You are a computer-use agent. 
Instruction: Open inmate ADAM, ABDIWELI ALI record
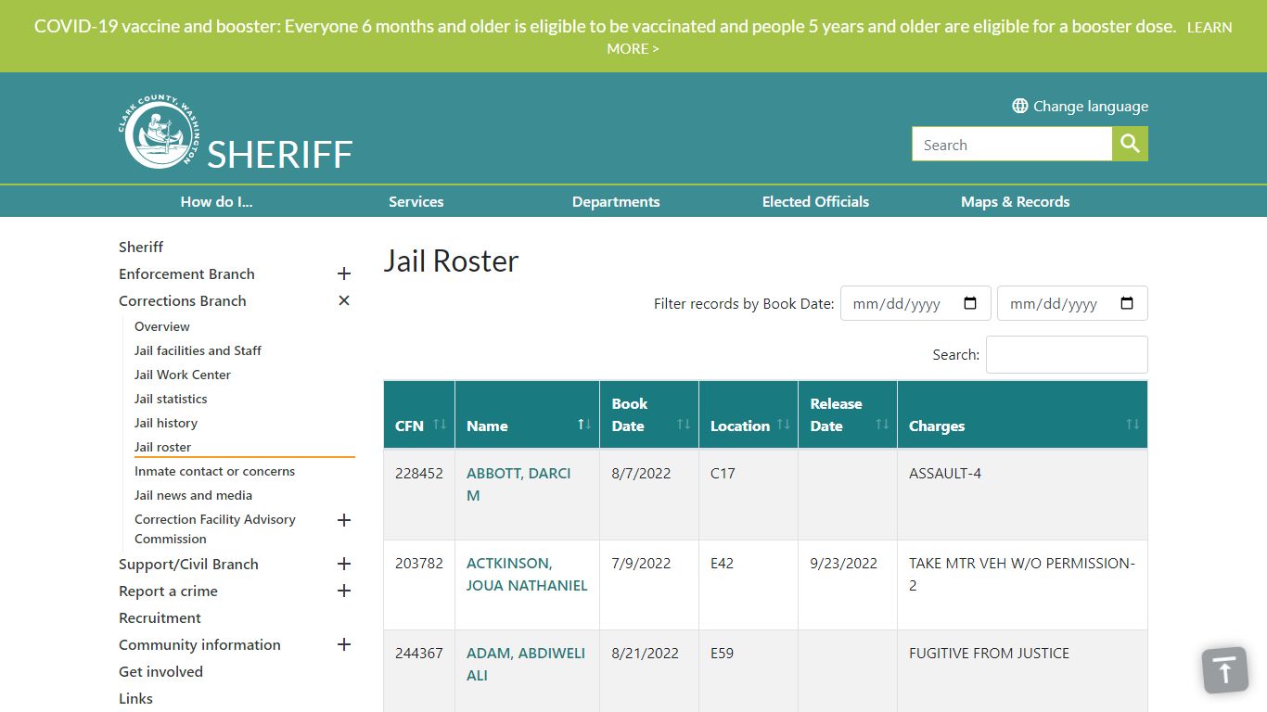(x=526, y=664)
